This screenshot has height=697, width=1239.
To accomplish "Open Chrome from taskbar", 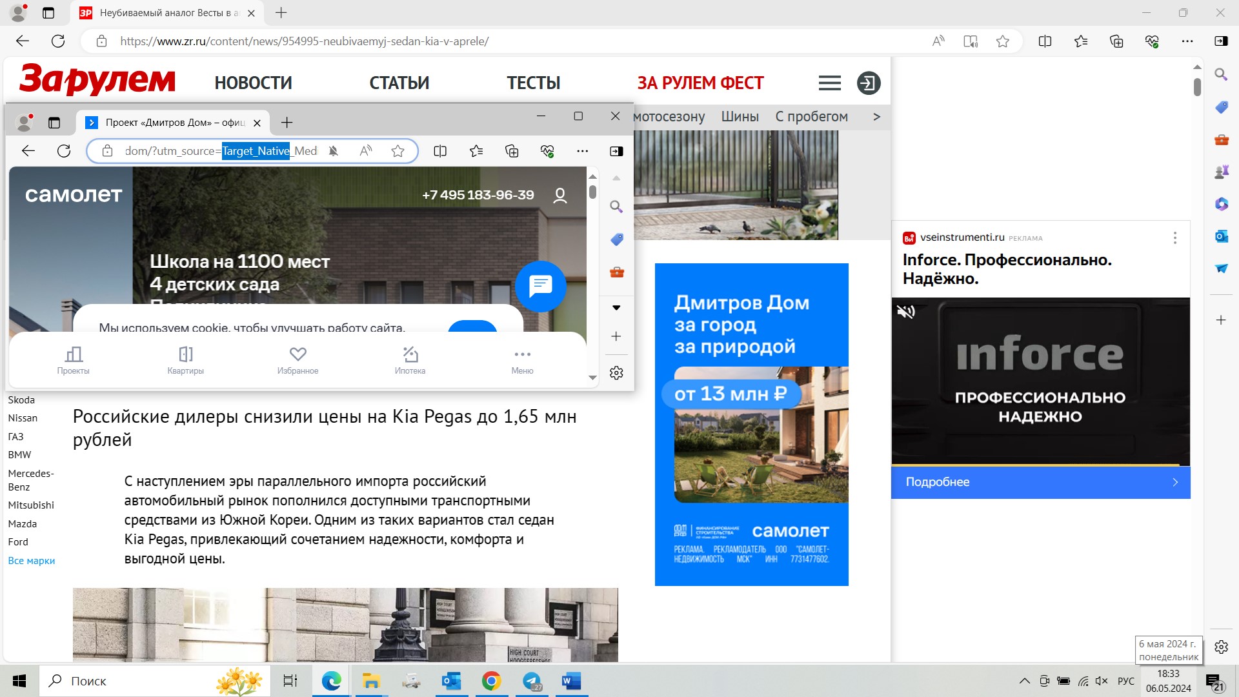I will tap(491, 681).
